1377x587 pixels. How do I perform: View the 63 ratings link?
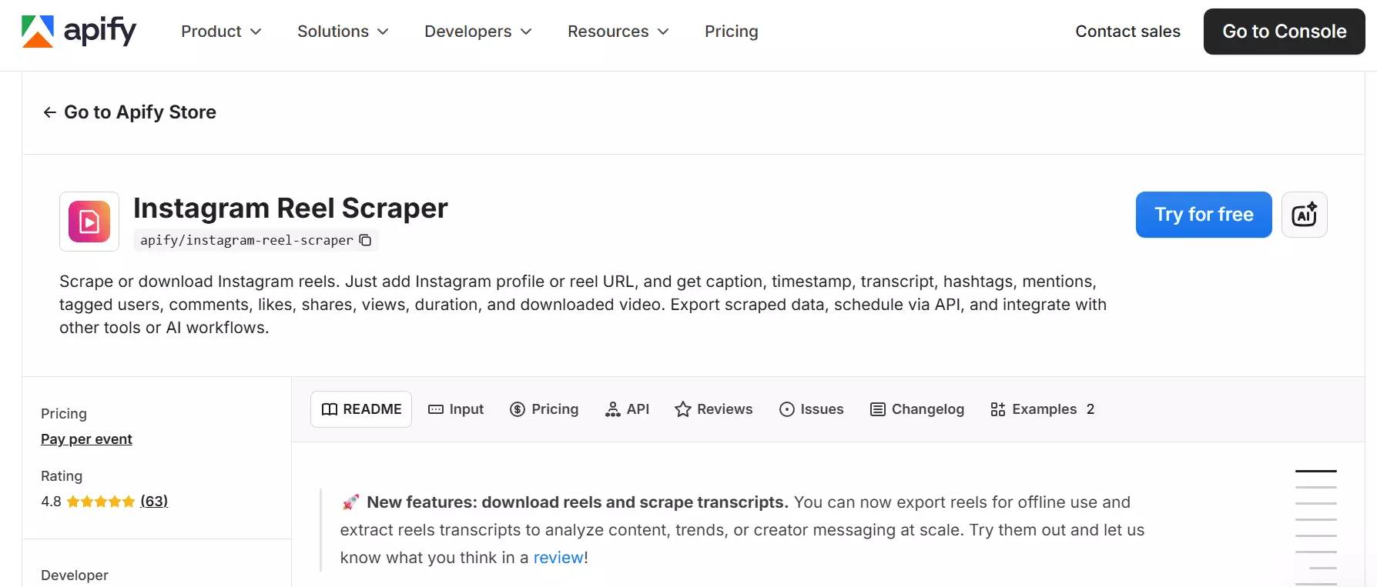(154, 501)
